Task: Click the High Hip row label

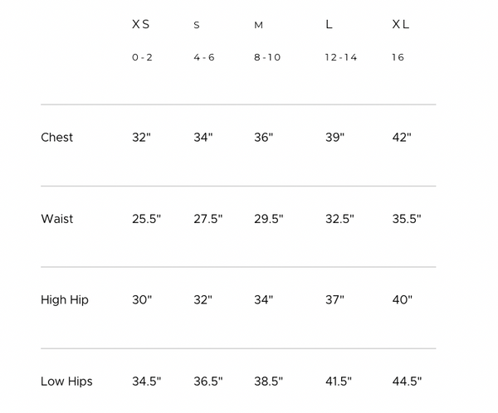Action: 65,300
